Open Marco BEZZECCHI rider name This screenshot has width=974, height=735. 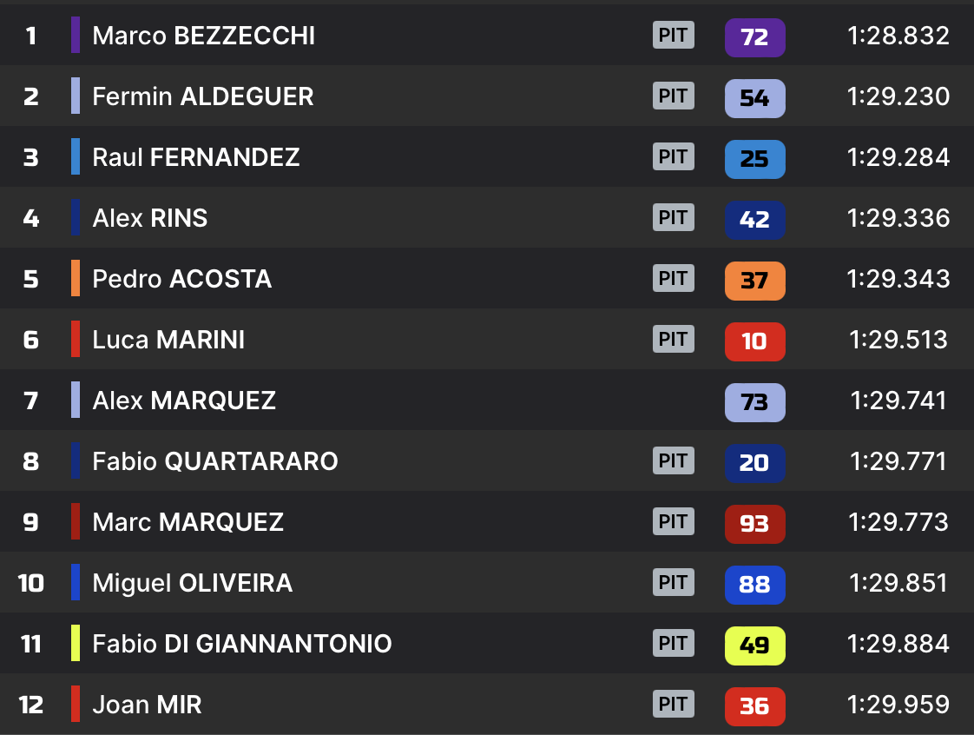point(203,36)
